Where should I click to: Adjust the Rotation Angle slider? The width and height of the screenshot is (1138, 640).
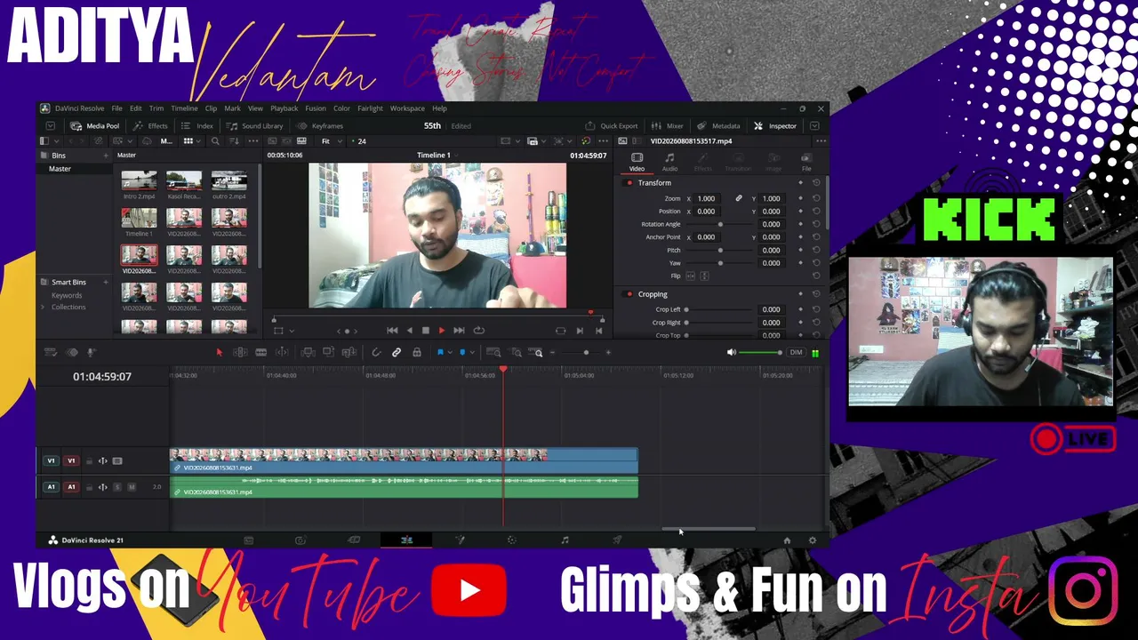pos(720,225)
